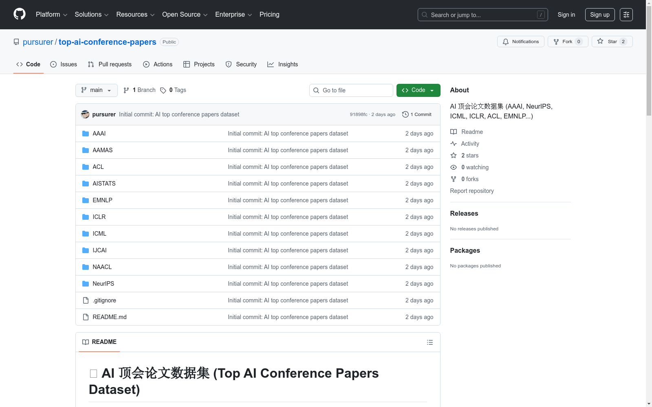Click the book icon beside Readme
Screen dimensions: 652x407
point(454,132)
